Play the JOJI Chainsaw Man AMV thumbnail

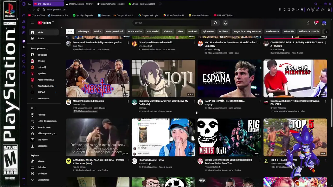163,78
